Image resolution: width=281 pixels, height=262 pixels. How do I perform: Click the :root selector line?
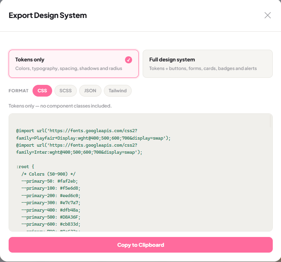coord(25,167)
